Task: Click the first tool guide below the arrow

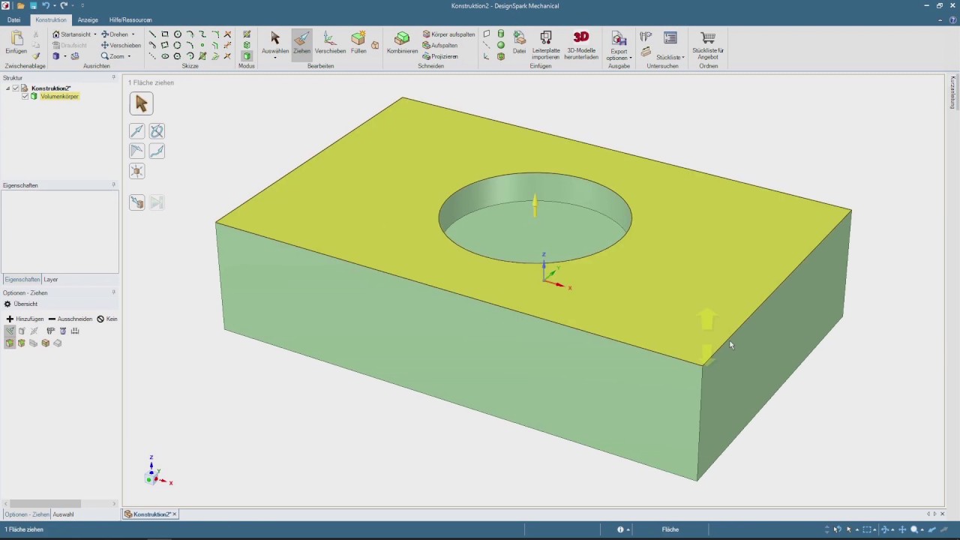Action: pyautogui.click(x=136, y=131)
